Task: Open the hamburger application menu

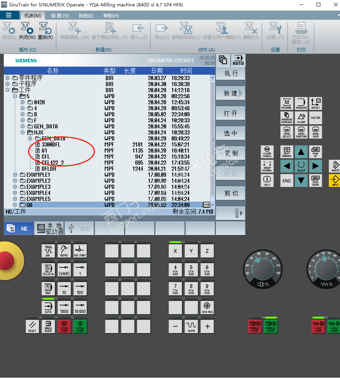Action: tap(9, 15)
